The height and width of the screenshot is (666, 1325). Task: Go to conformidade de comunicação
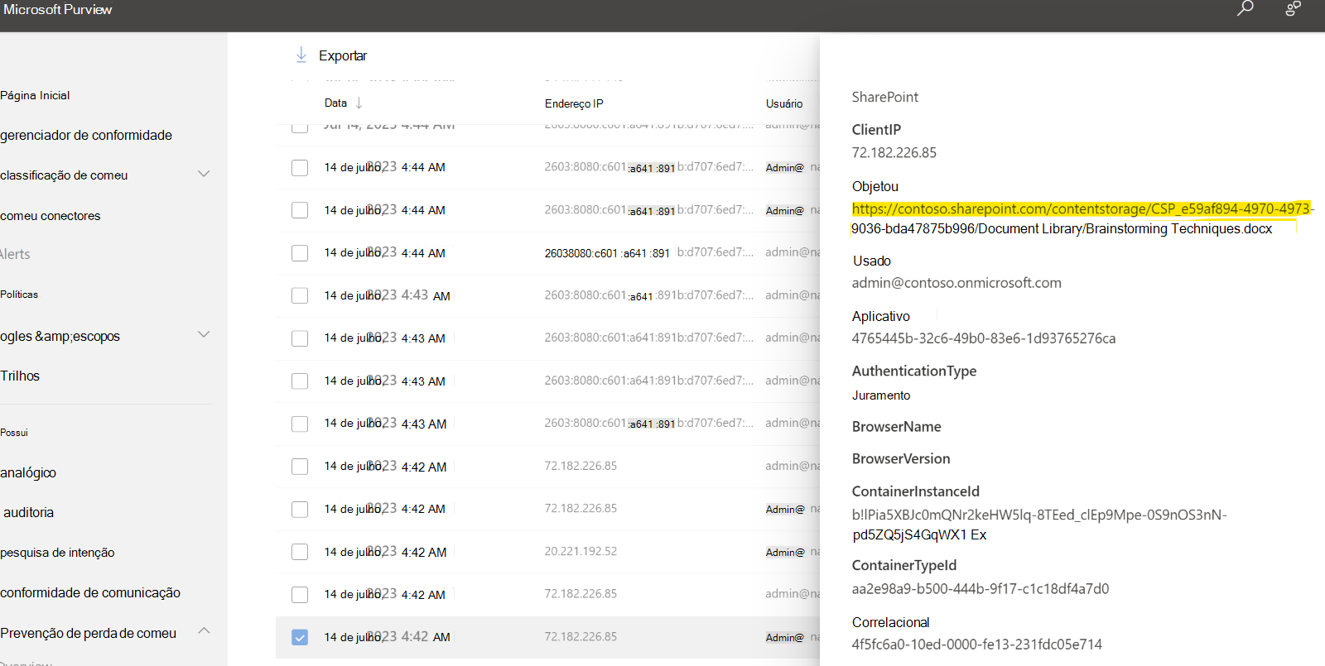(x=90, y=592)
